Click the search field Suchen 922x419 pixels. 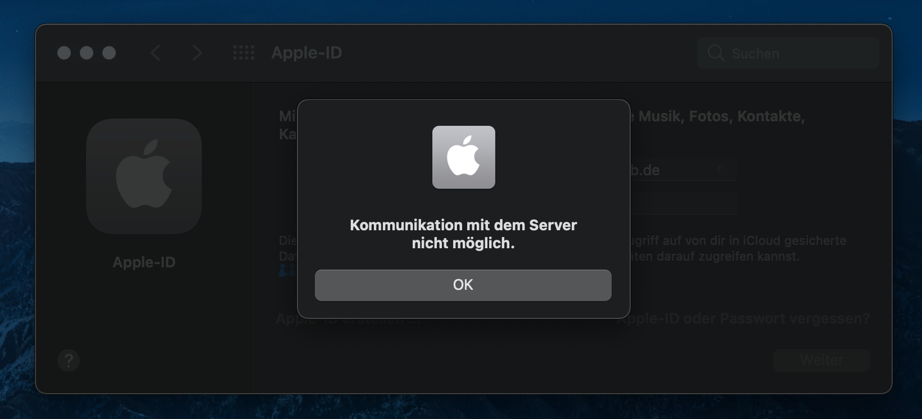788,53
